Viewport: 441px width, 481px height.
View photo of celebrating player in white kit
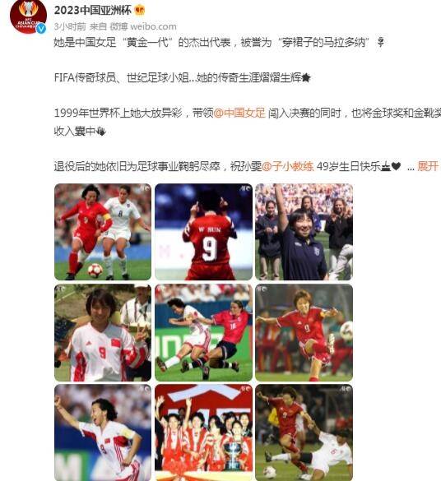click(103, 432)
